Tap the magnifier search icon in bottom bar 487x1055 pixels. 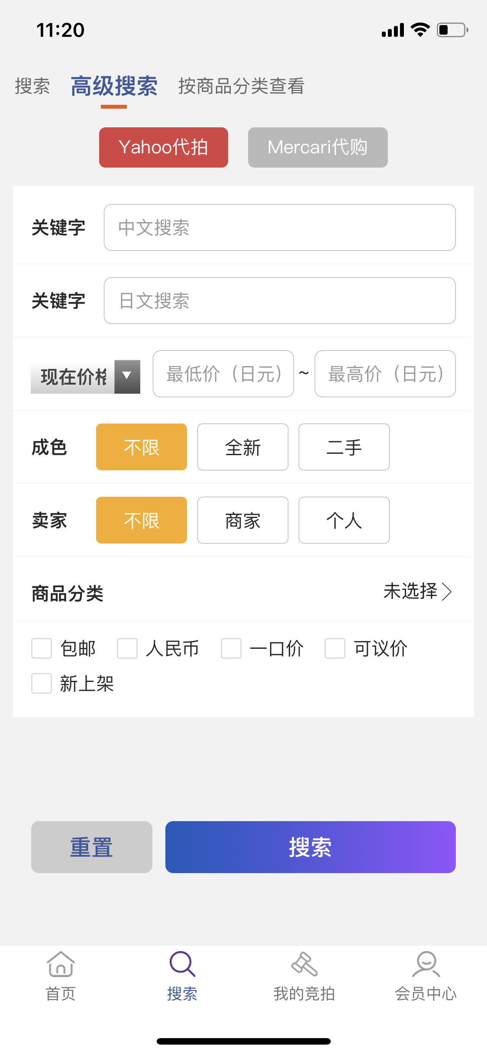(182, 964)
